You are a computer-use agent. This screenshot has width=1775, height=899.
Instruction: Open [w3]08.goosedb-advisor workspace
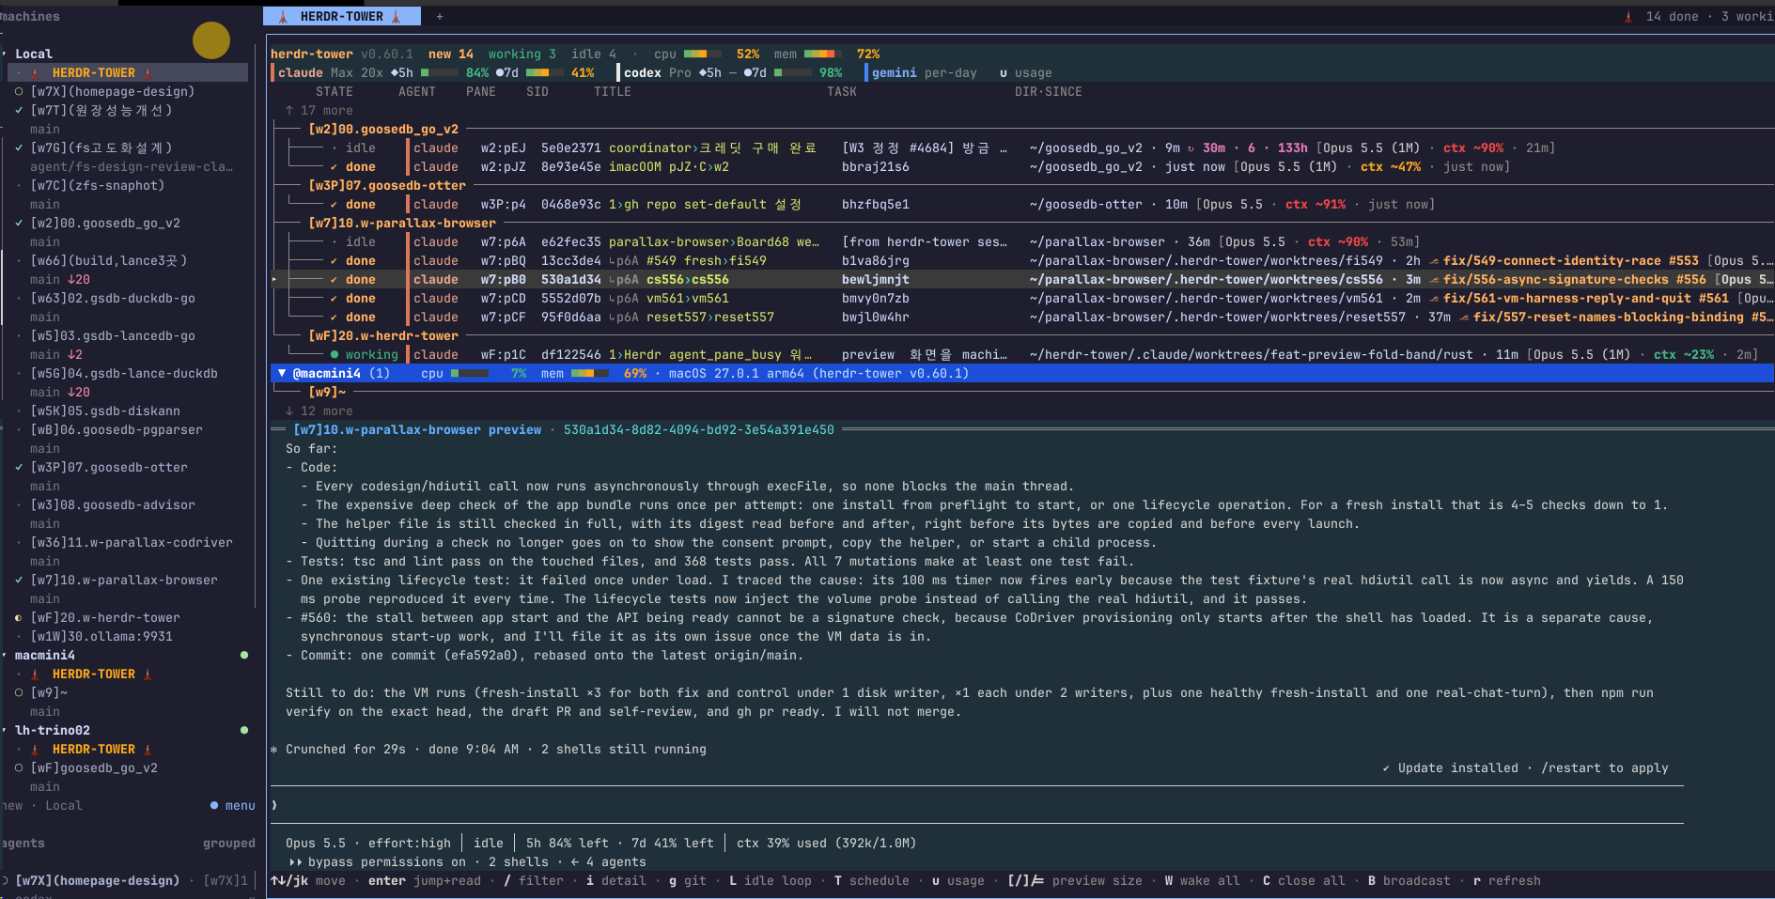tap(113, 504)
